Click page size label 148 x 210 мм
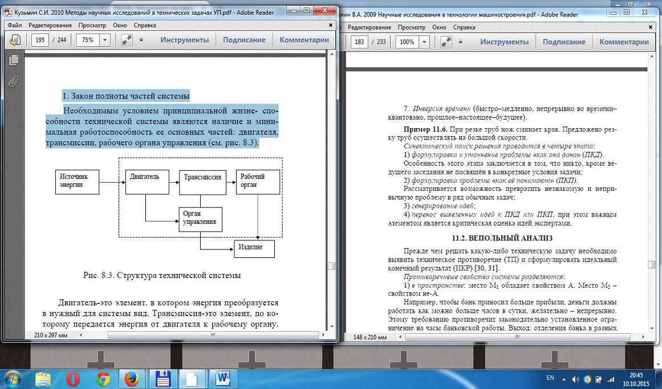Image resolution: width=662 pixels, height=389 pixels. coord(370,337)
